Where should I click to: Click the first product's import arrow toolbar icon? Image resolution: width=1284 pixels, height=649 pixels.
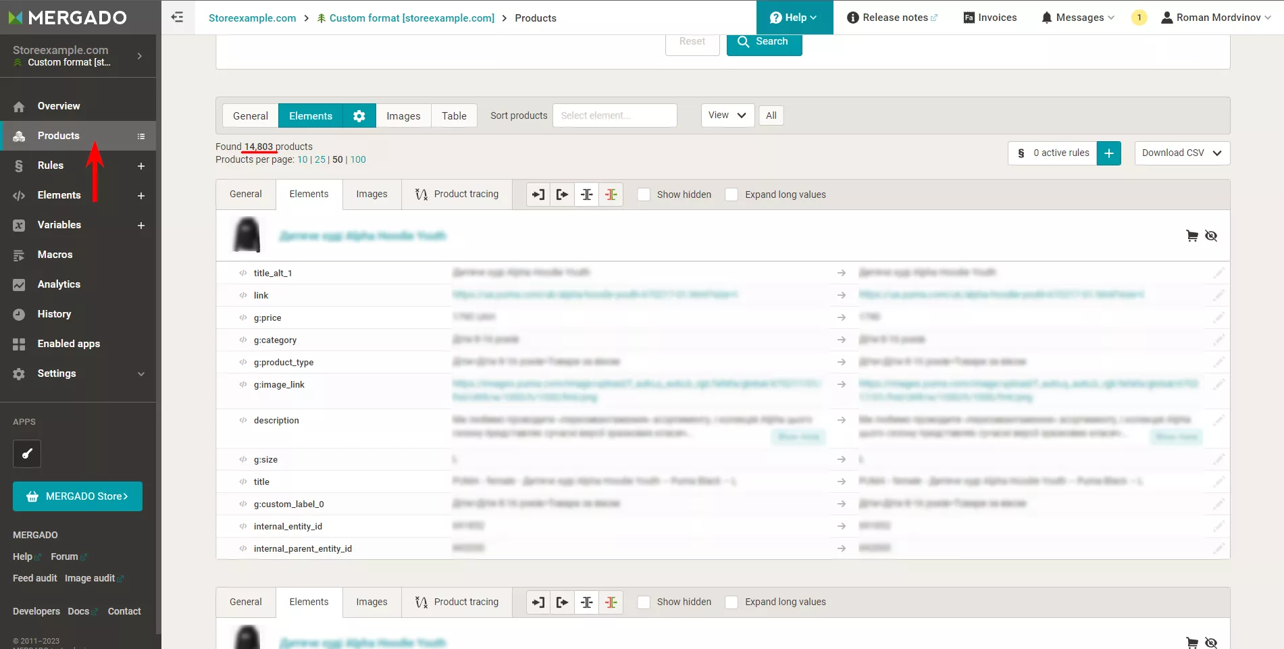[x=538, y=194]
